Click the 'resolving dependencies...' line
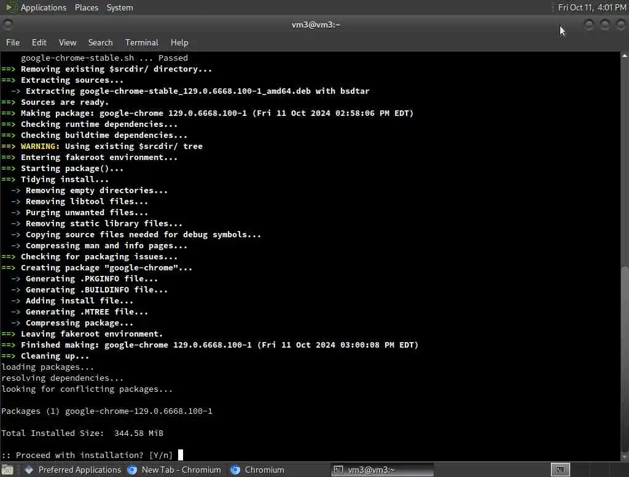This screenshot has height=477, width=629. pos(62,378)
